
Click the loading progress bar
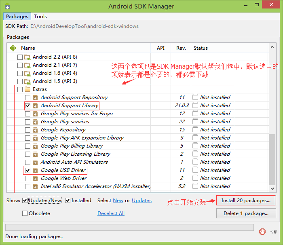click(x=129, y=228)
